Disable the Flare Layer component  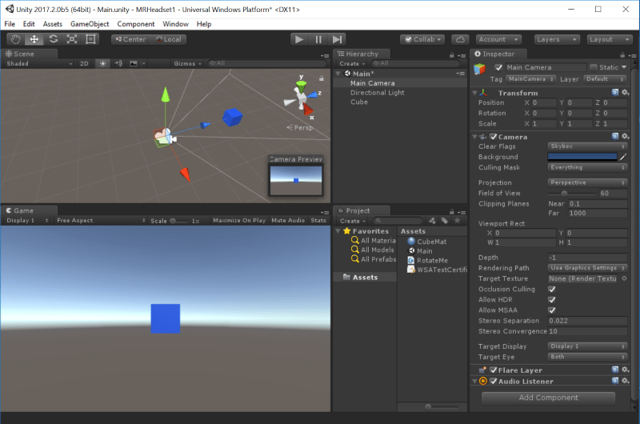pos(493,370)
